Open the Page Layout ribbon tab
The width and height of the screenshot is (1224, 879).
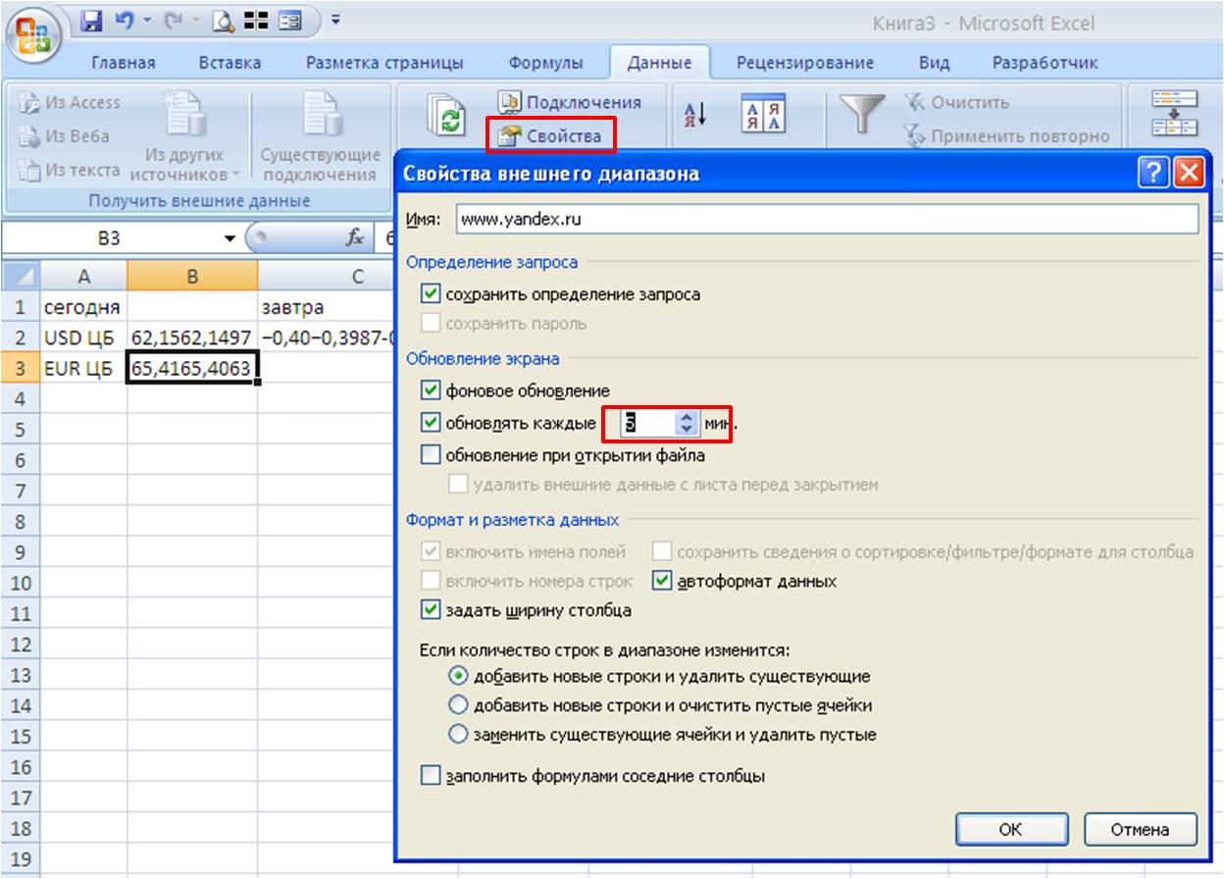(384, 63)
